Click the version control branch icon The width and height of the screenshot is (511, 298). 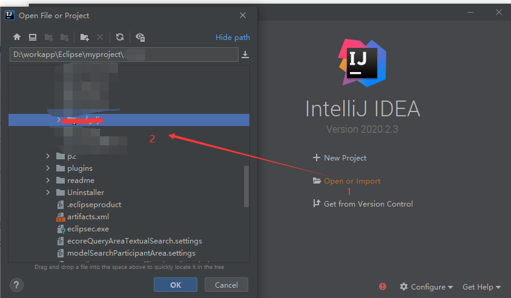click(317, 204)
